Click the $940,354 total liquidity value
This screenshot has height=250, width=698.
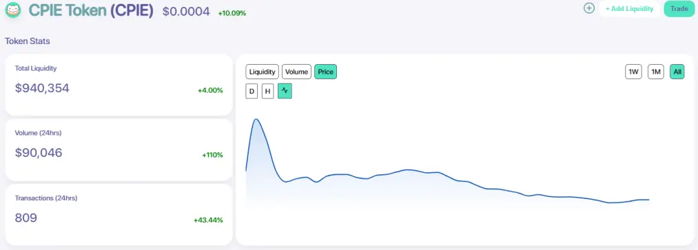click(x=42, y=88)
